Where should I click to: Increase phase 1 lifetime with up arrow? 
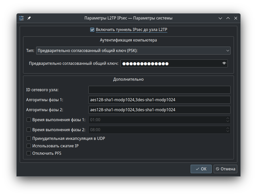[x=228, y=118]
